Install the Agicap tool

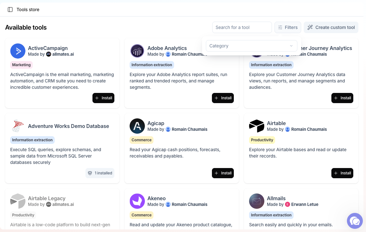tap(223, 173)
